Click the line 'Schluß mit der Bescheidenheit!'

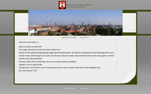tap(30, 59)
